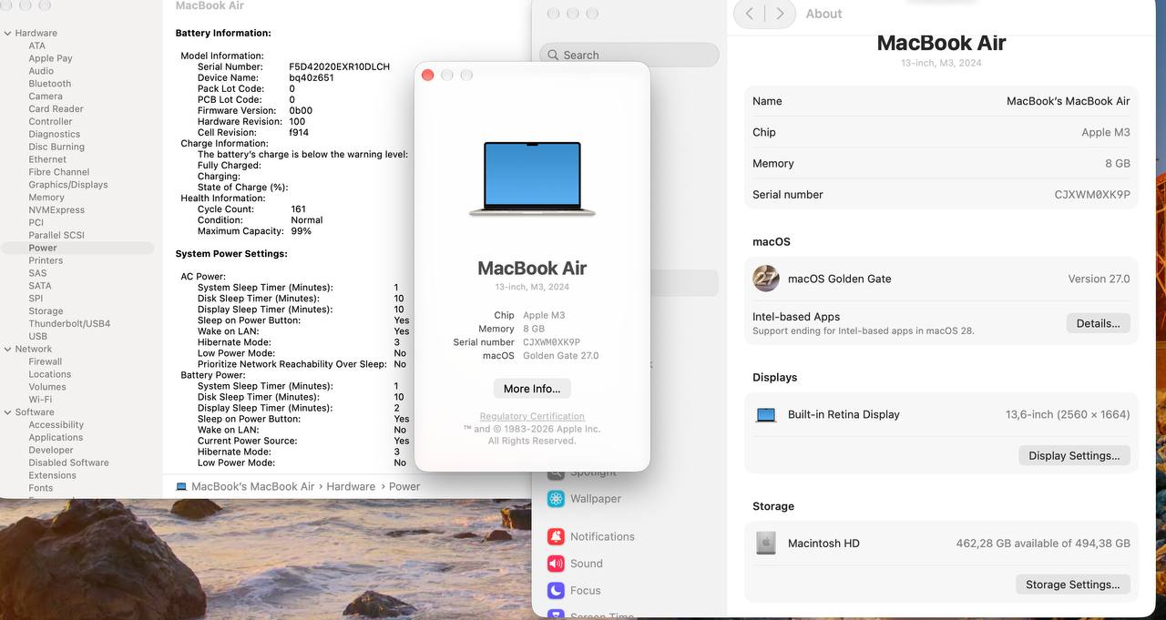
Task: Select Locations under Network
Action: click(49, 374)
